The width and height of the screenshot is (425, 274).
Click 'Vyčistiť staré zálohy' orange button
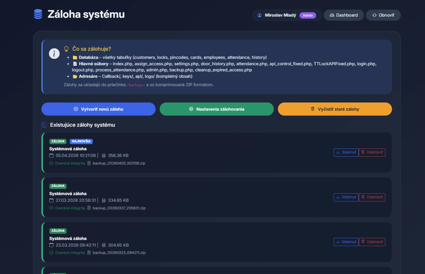[x=335, y=109]
